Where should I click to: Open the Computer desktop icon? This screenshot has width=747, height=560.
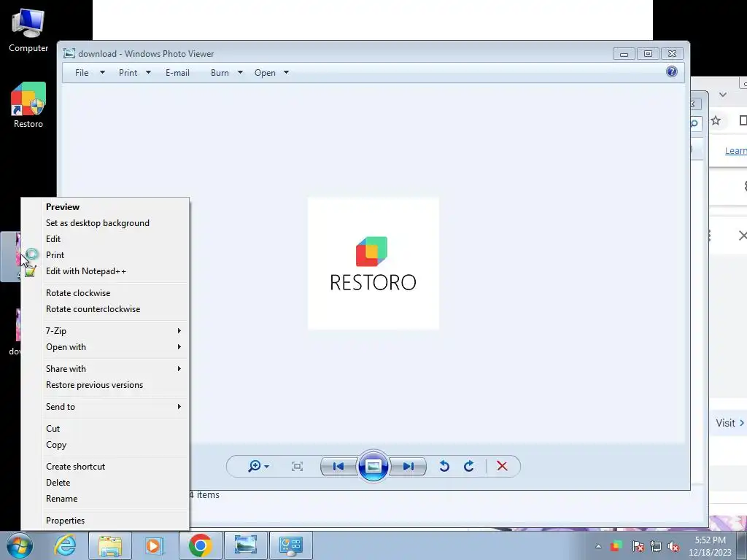pos(28,31)
